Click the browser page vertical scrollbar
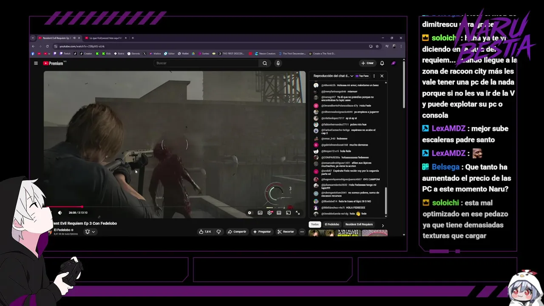This screenshot has width=544, height=306. 404,85
